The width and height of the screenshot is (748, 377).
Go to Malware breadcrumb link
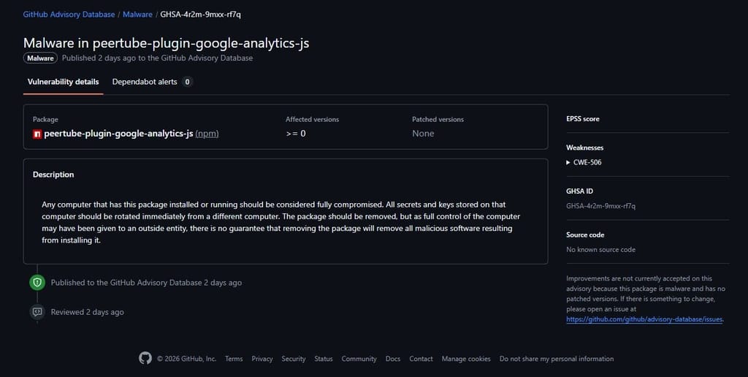click(137, 15)
